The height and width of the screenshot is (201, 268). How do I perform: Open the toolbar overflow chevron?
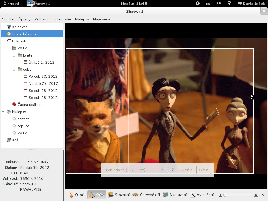tap(263, 195)
